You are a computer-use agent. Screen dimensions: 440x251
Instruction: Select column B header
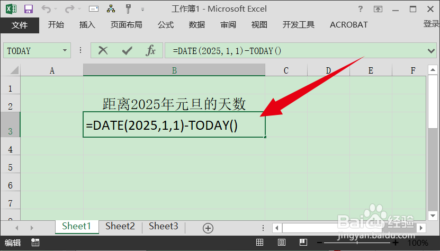[174, 70]
